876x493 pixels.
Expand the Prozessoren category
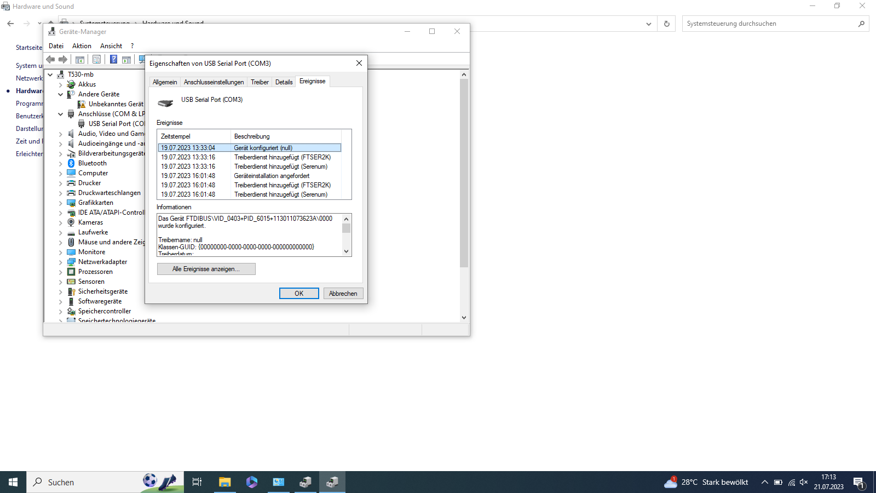click(60, 272)
